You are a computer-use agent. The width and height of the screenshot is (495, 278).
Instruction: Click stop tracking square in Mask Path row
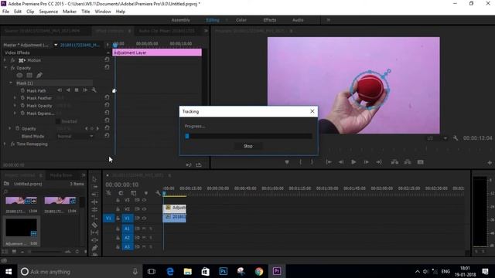pyautogui.click(x=77, y=90)
